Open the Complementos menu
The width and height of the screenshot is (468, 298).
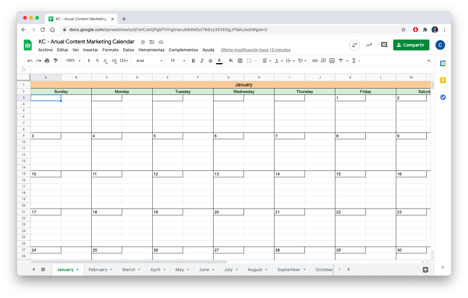click(183, 50)
